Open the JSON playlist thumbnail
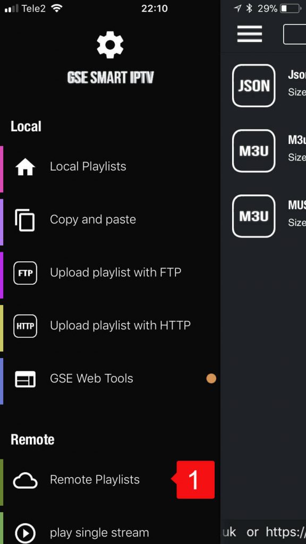 253,86
